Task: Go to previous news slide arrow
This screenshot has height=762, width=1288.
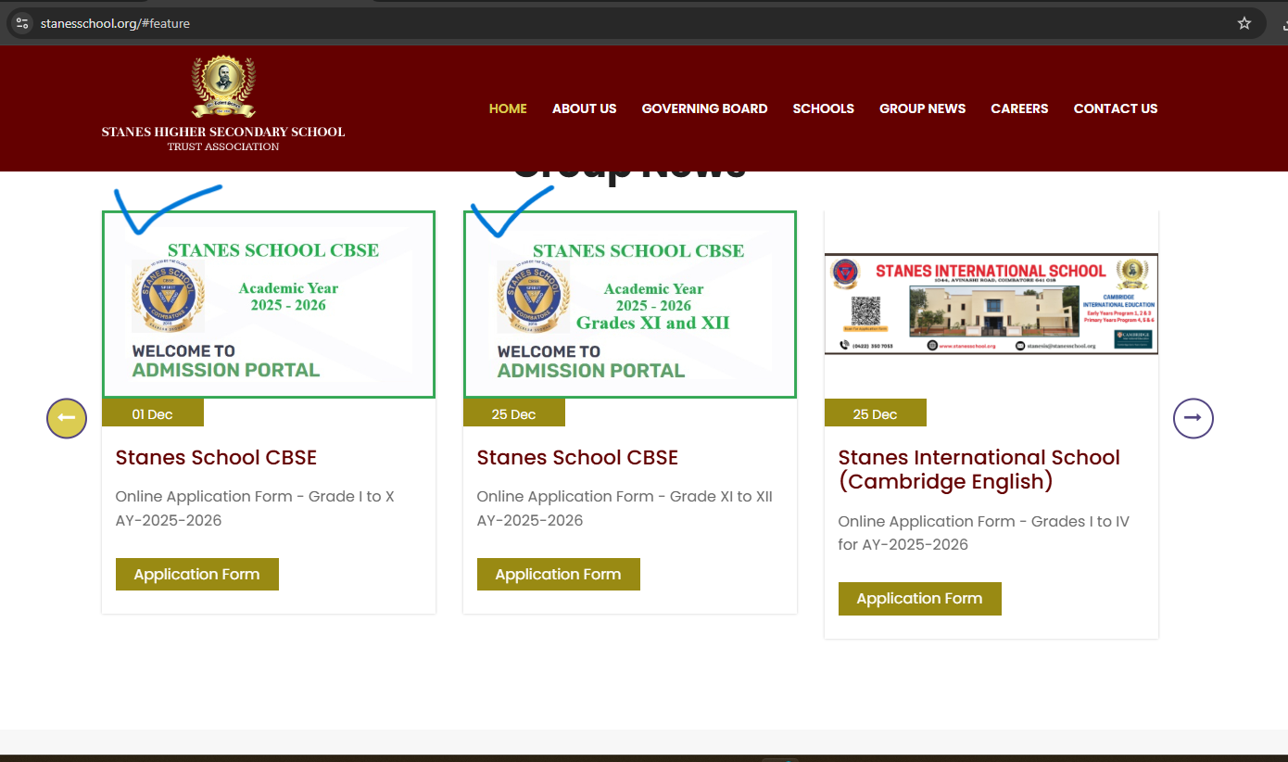Action: 67,419
